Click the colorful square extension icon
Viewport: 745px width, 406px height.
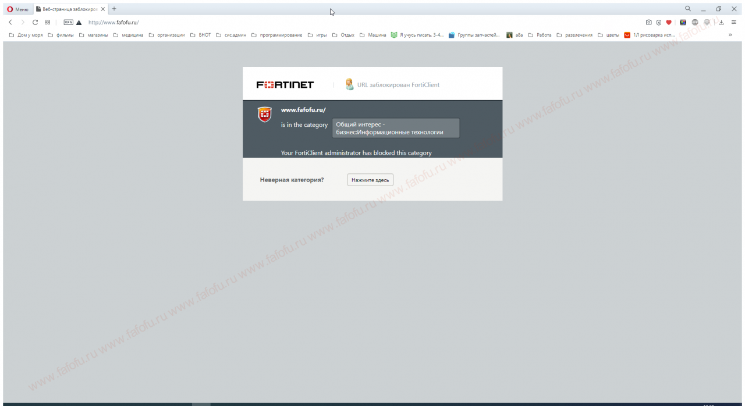tap(683, 23)
